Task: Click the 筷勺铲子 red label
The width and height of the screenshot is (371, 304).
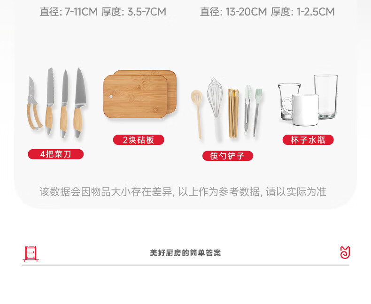Action: coord(228,156)
